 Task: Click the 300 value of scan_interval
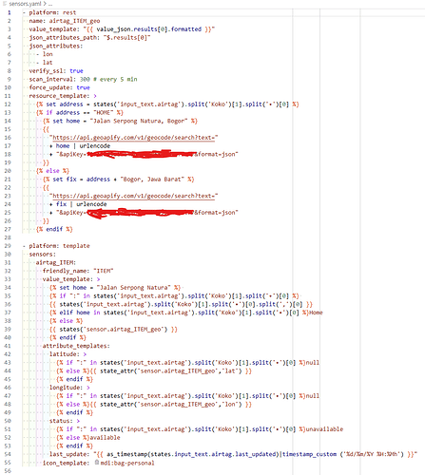point(85,79)
